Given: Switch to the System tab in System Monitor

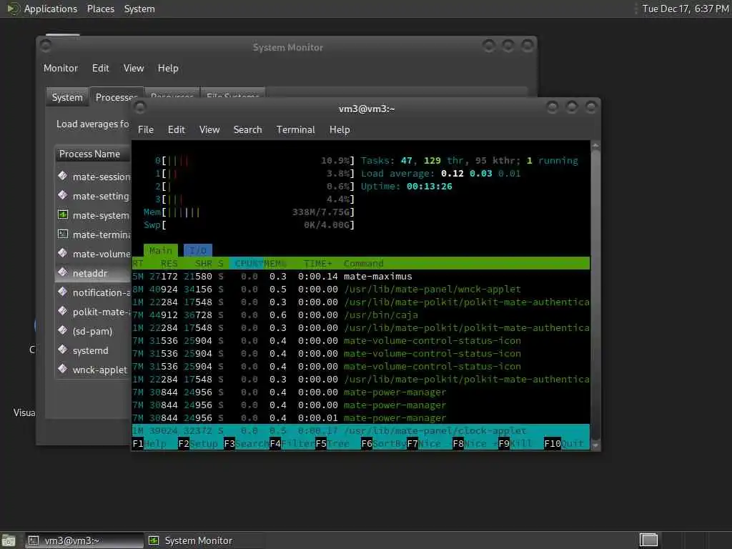Looking at the screenshot, I should 67,97.
